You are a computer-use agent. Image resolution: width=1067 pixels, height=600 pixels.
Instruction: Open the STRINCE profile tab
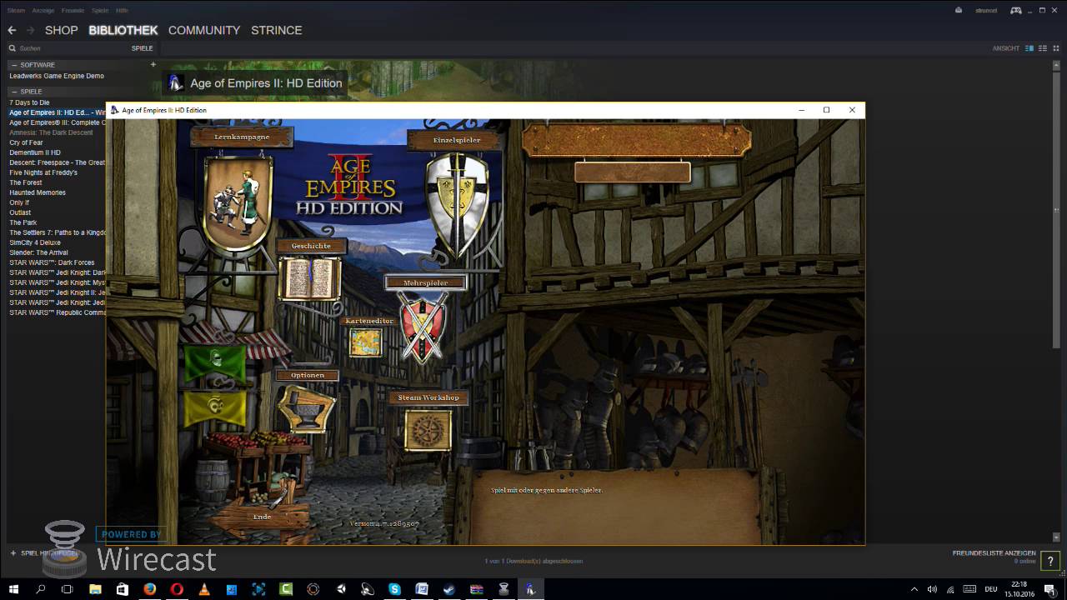coord(277,30)
